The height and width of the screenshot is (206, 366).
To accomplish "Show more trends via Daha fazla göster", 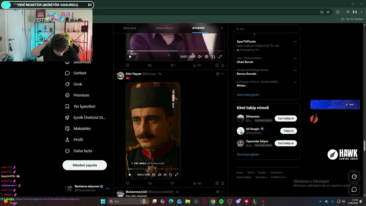I will 248,95.
